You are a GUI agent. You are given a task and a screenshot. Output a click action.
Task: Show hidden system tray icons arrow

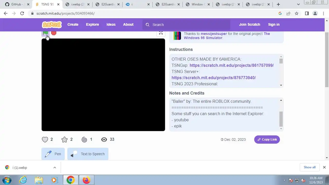tap(284, 180)
